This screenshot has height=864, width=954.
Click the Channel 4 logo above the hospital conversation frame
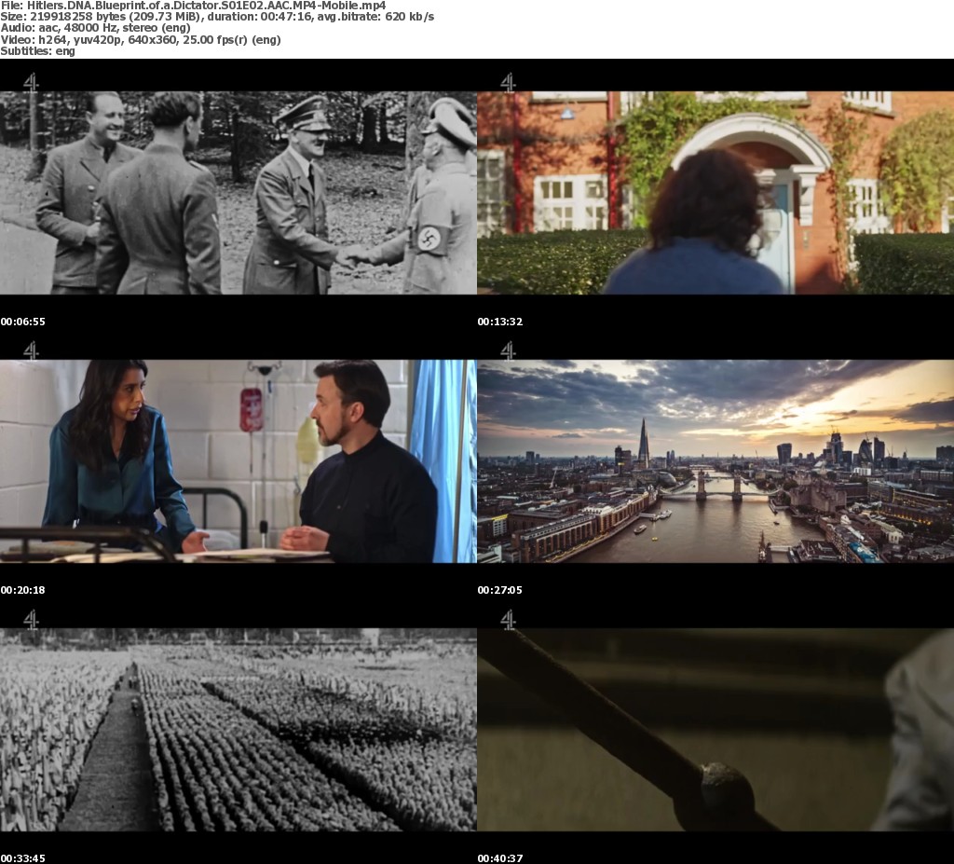tap(31, 350)
